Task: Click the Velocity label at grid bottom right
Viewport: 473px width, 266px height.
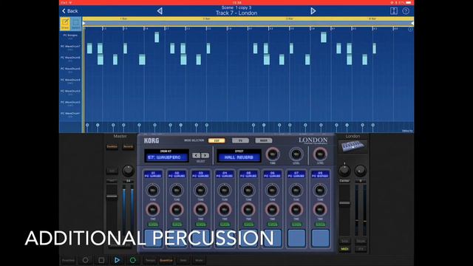Action: [x=407, y=131]
